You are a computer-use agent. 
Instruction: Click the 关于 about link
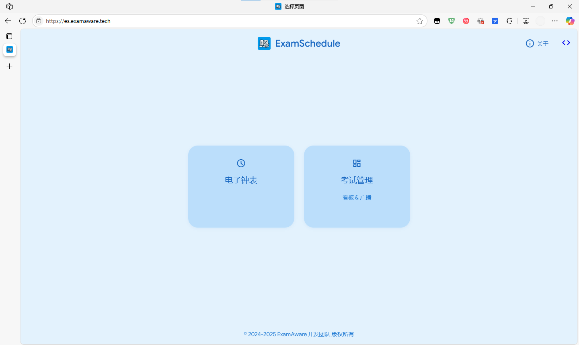click(537, 43)
